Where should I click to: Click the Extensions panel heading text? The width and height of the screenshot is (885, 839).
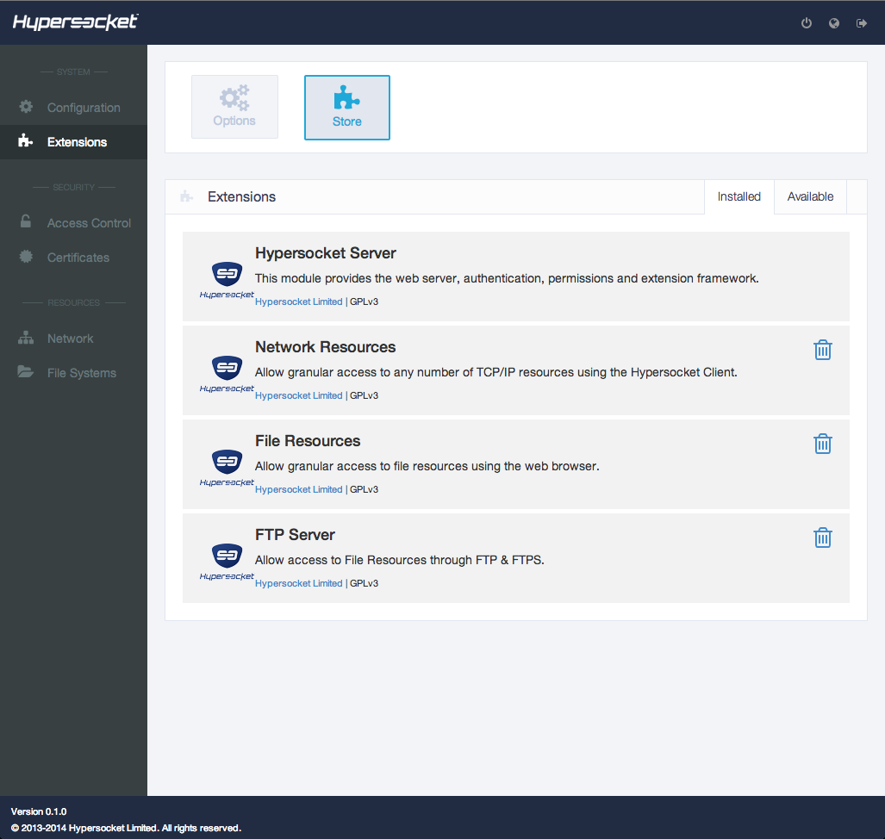tap(241, 196)
